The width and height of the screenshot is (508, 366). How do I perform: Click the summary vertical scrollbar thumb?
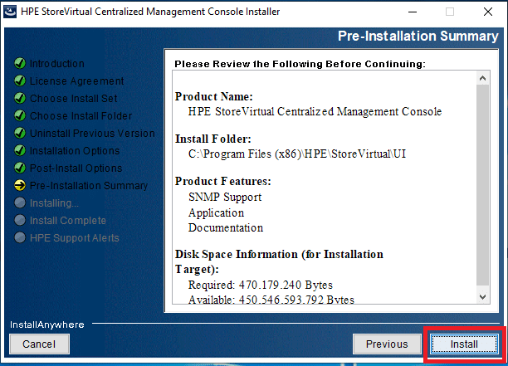(x=482, y=185)
